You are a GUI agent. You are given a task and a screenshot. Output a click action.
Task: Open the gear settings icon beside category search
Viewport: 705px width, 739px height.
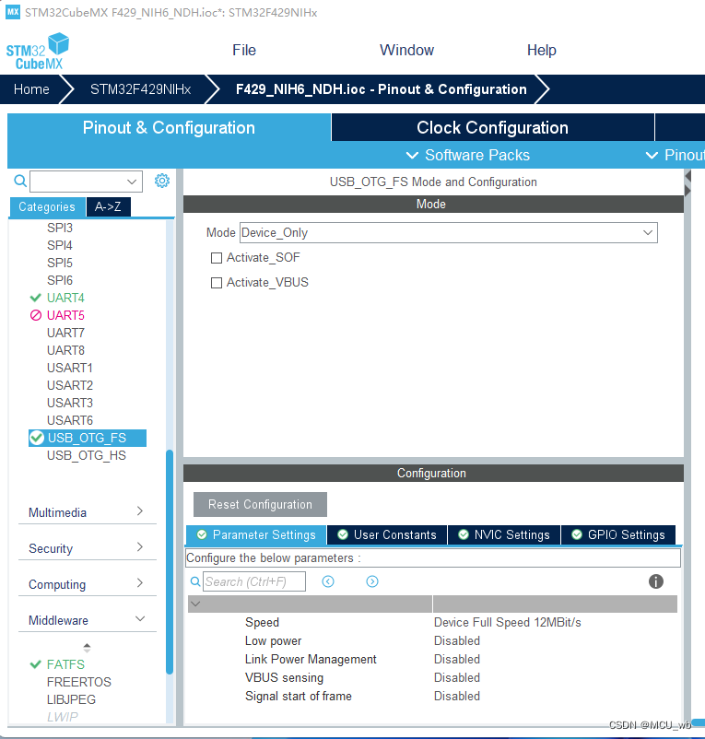[x=162, y=181]
